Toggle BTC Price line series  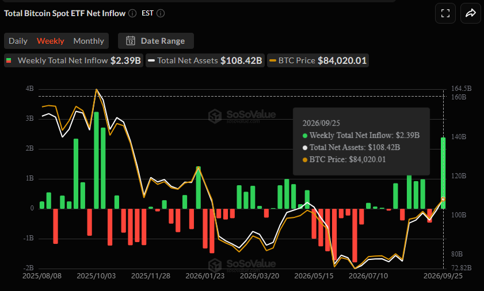(318, 60)
